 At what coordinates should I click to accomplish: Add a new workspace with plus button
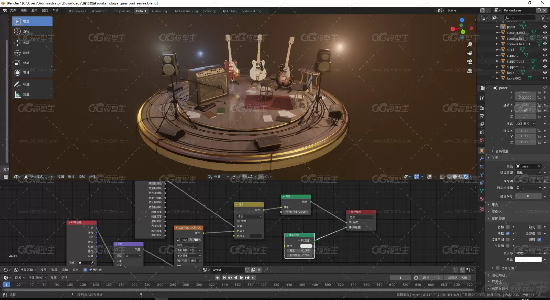267,11
